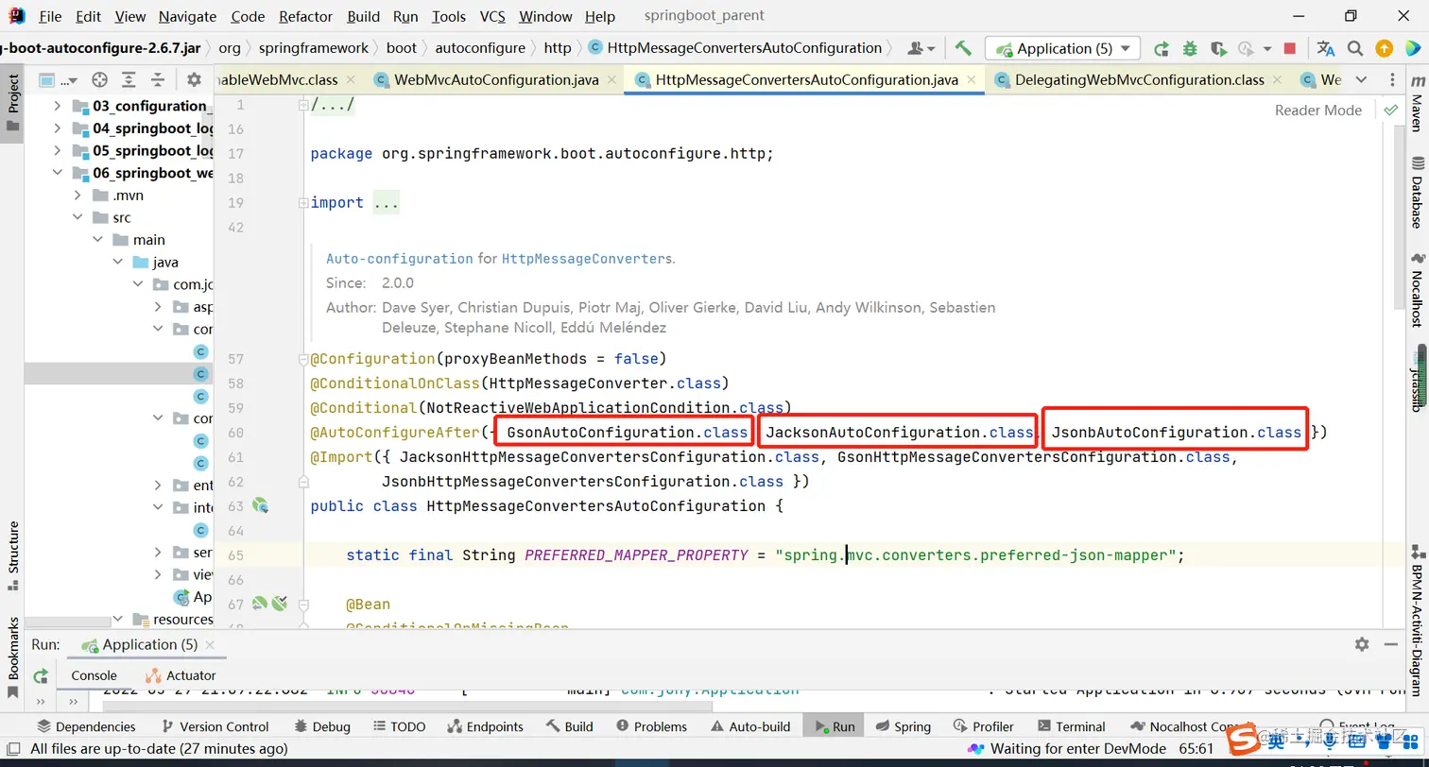Switch to the Actuator tab in the Run panel

pyautogui.click(x=181, y=675)
